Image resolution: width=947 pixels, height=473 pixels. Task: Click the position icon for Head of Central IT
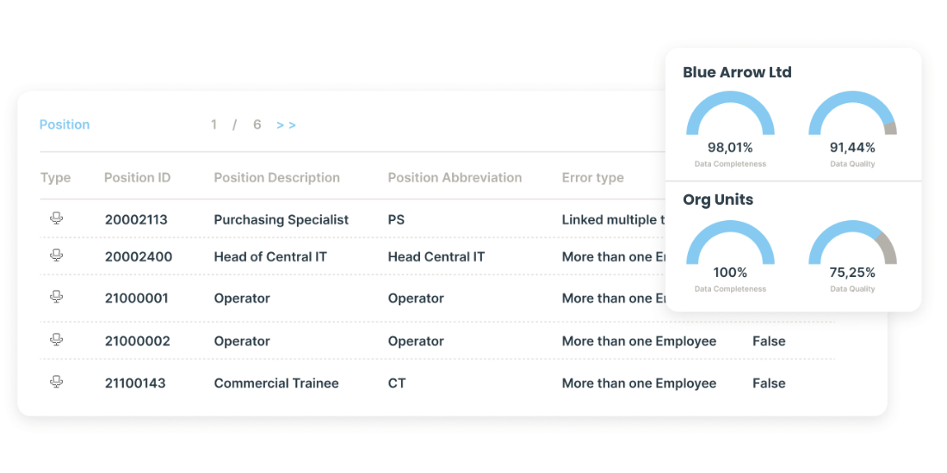(57, 255)
